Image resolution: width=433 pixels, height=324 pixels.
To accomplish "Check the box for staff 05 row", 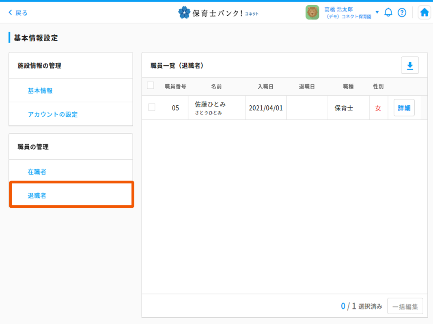I will click(x=152, y=107).
